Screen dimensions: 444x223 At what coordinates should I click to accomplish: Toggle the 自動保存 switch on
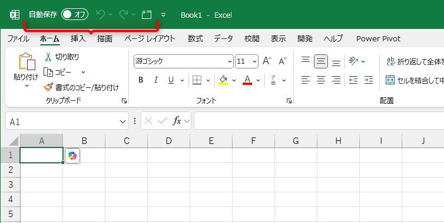[x=75, y=15]
